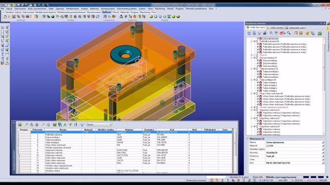Viewport: 330px width, 185px height.
Task: Click the refresh icon in parts management toolbar
Action: (249, 33)
